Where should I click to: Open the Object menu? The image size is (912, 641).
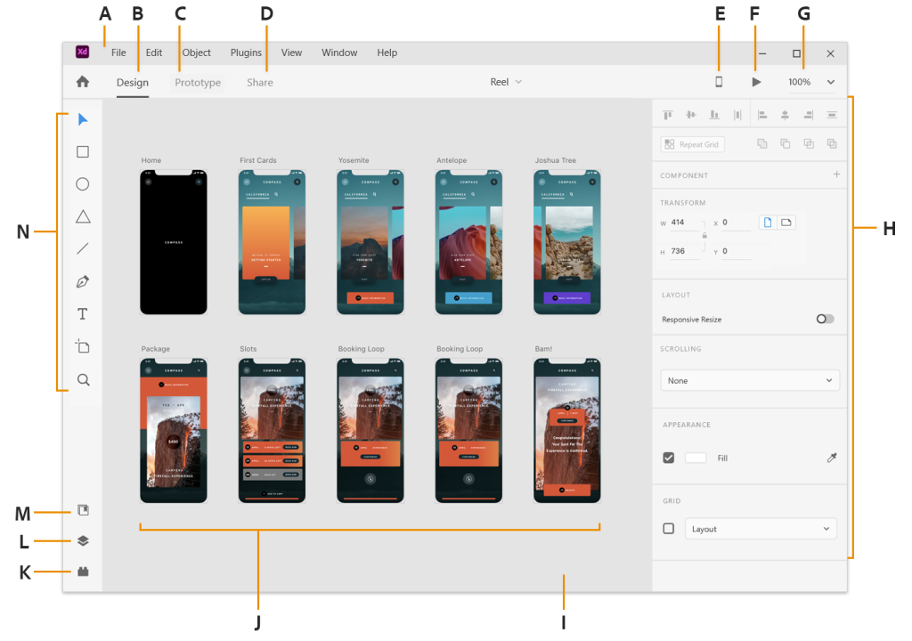coord(196,53)
